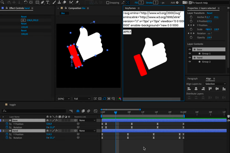
Task: Select the Type tool in the toolbar
Action: point(48,2)
